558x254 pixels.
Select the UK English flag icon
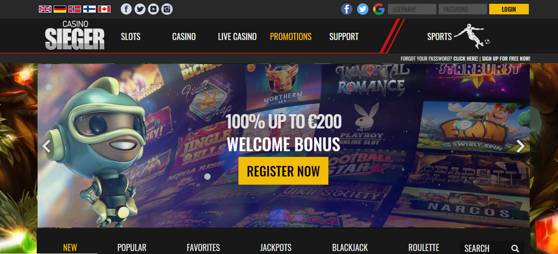pos(45,9)
